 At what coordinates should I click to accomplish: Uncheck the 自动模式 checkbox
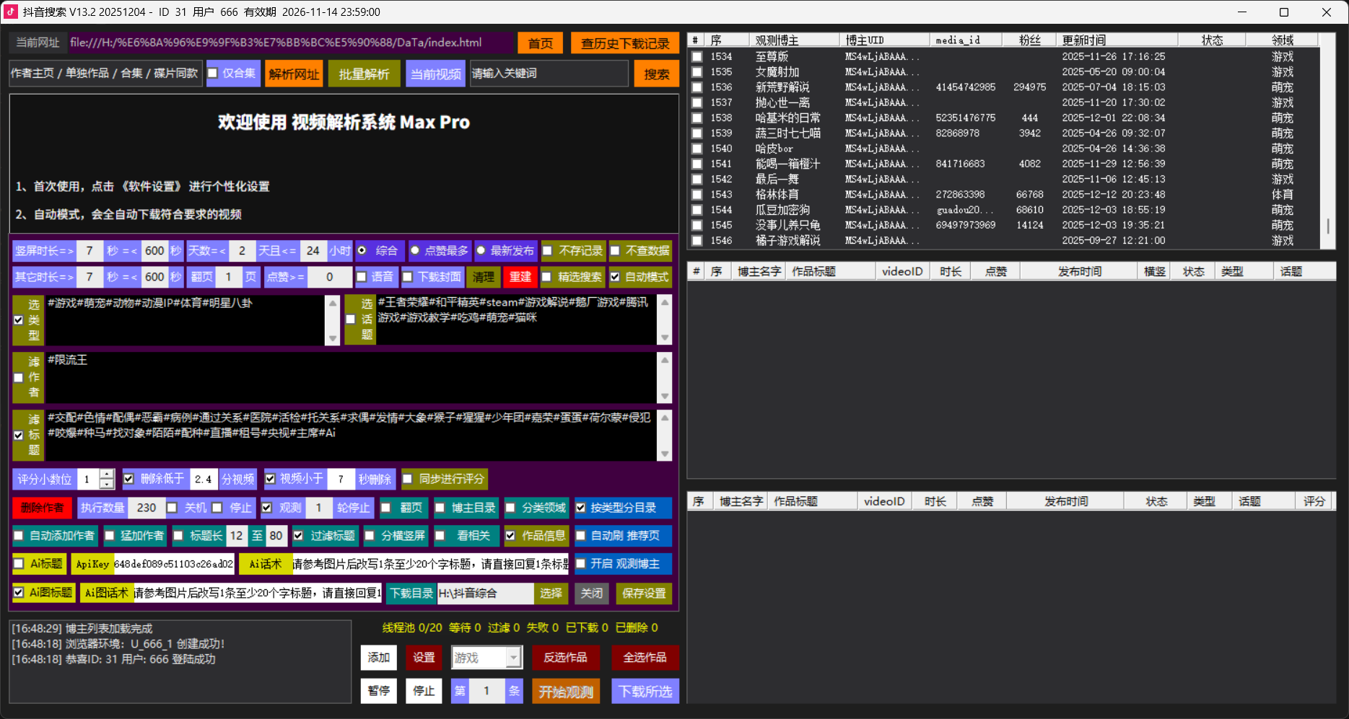[615, 276]
